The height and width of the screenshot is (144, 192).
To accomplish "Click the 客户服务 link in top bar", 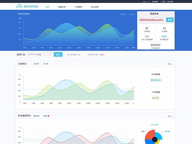I will tap(170, 1).
